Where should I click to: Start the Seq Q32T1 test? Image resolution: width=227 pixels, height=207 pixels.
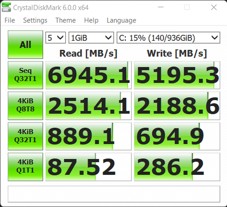25,75
